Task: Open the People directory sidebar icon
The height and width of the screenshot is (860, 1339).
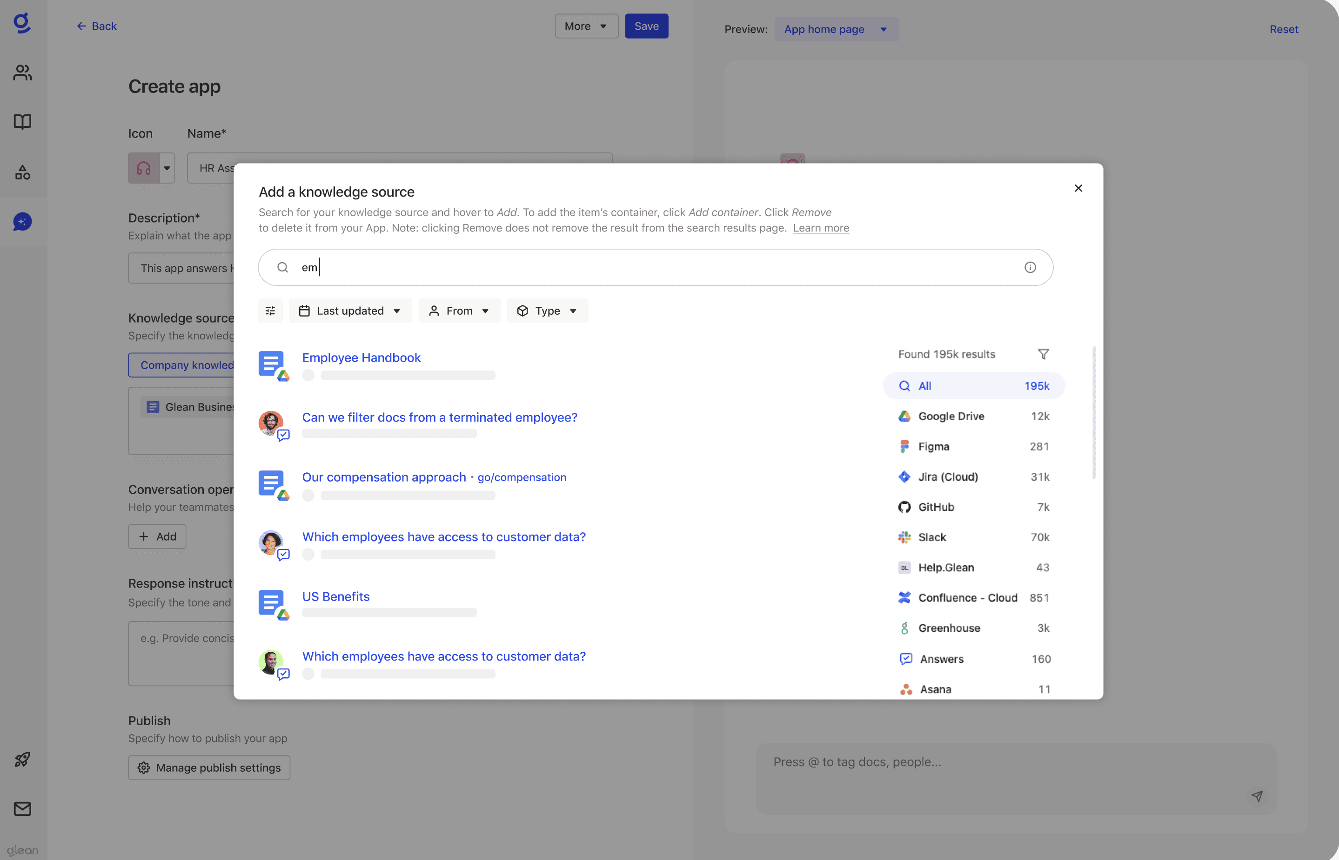Action: tap(22, 73)
